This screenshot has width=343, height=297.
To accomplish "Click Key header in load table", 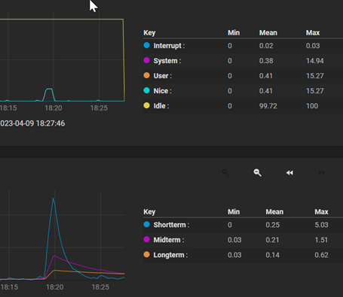I will (x=149, y=212).
